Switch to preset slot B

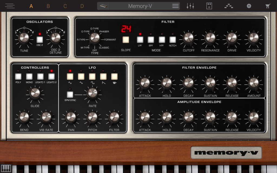48,5
